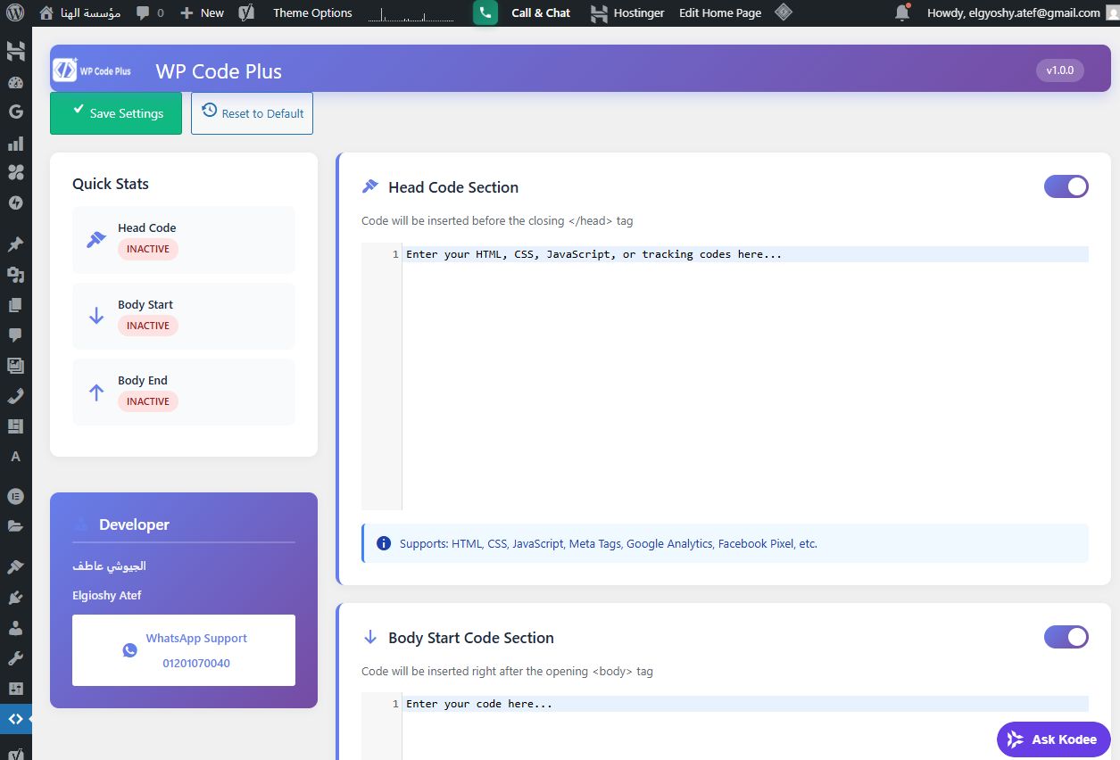
Task: Open Theme Options in admin bar
Action: click(312, 12)
